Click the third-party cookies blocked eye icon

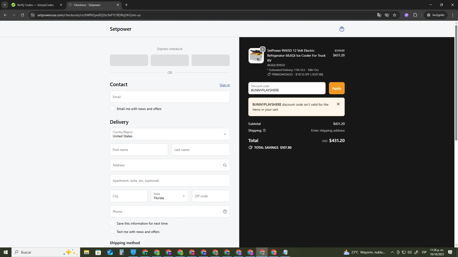pos(387,15)
